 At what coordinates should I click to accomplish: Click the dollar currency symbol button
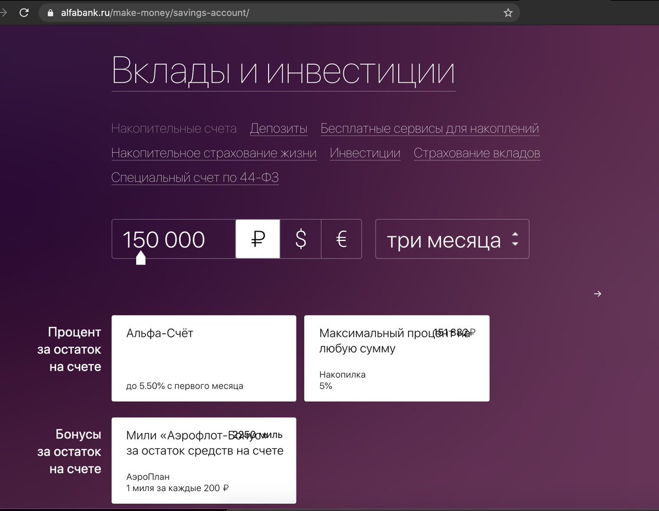pos(300,239)
